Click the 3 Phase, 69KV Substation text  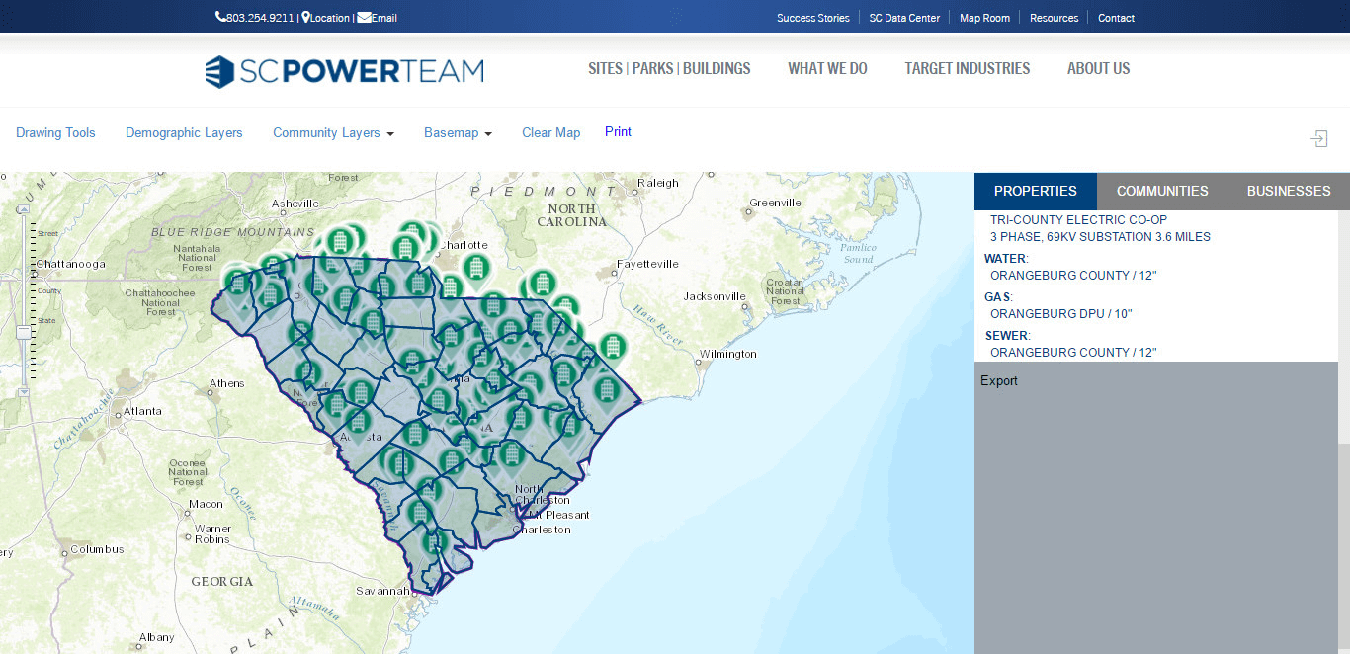[1100, 237]
